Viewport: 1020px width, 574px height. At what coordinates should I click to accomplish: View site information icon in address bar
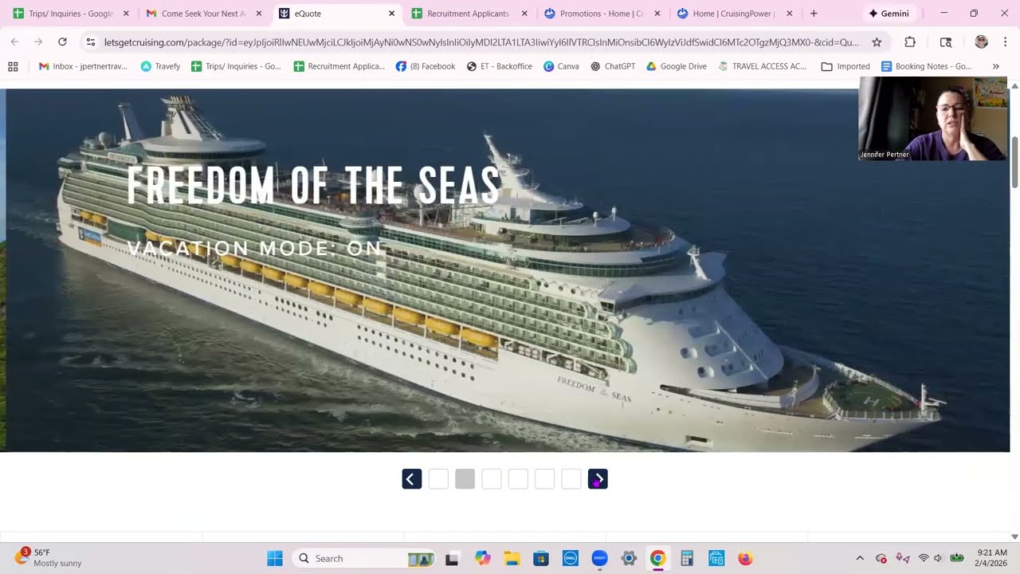pyautogui.click(x=91, y=42)
